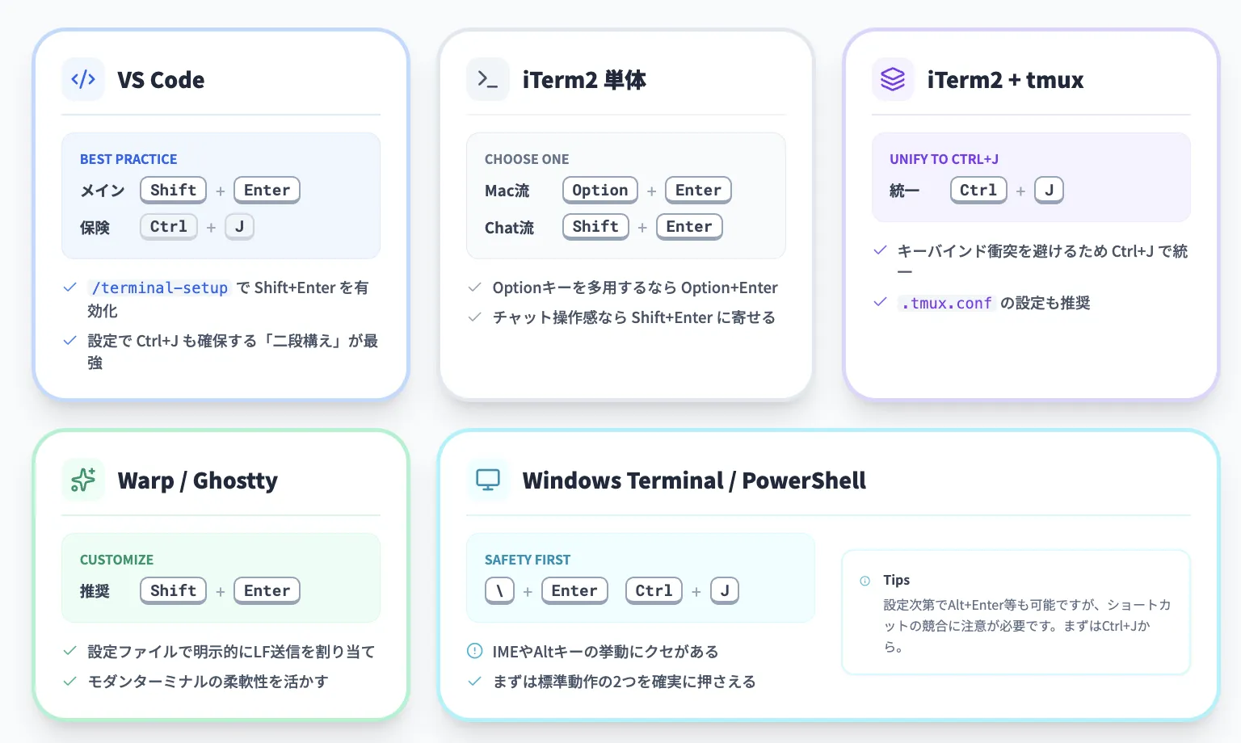
Task: Click the layers icon beside iTerm2 + tmux
Action: point(892,79)
